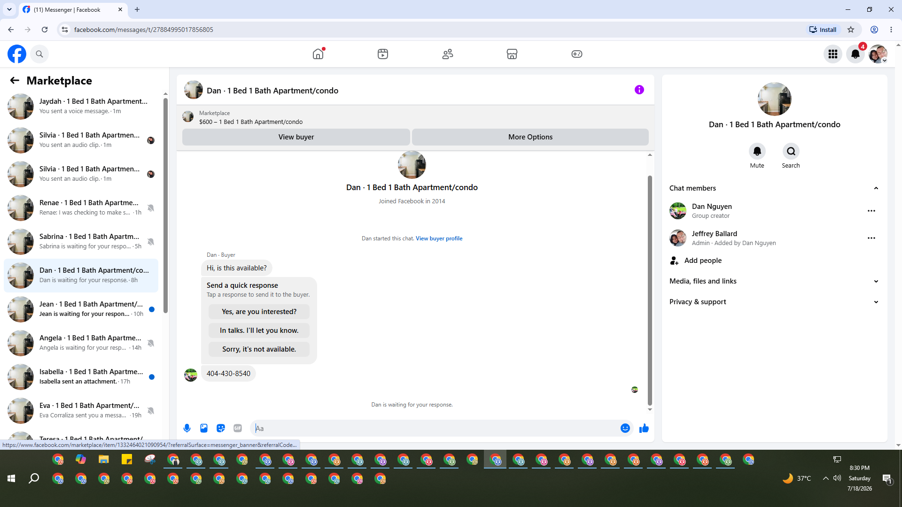Open More Options for the listing

click(530, 137)
